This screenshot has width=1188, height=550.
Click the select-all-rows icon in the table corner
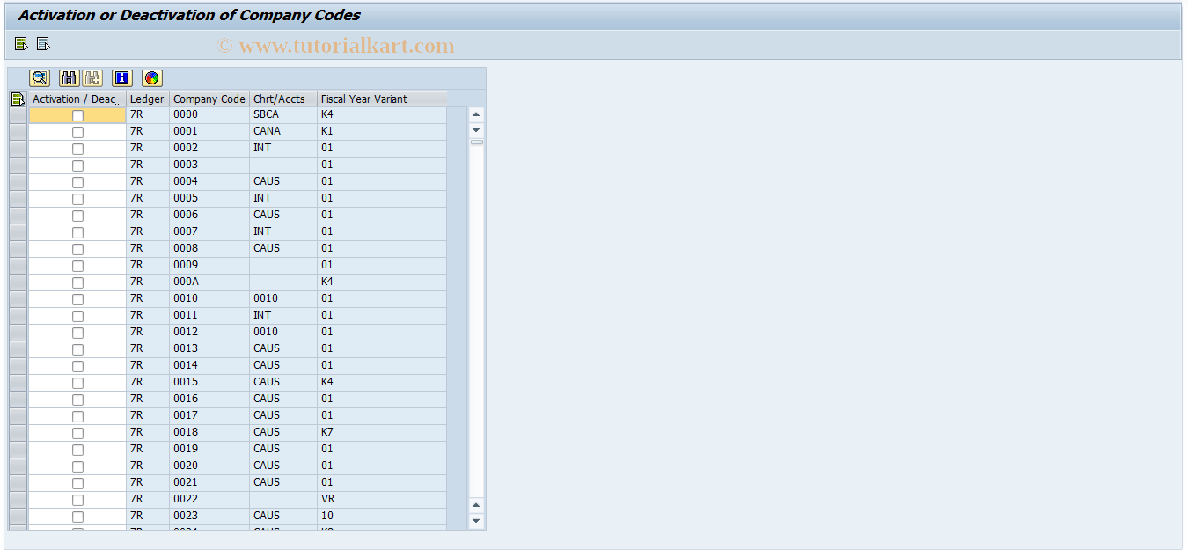point(18,99)
